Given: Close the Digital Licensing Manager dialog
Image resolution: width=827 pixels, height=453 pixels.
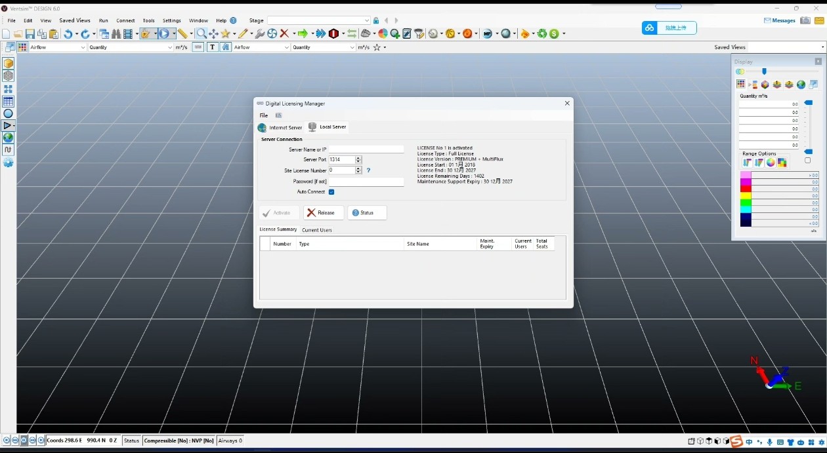Looking at the screenshot, I should 567,103.
